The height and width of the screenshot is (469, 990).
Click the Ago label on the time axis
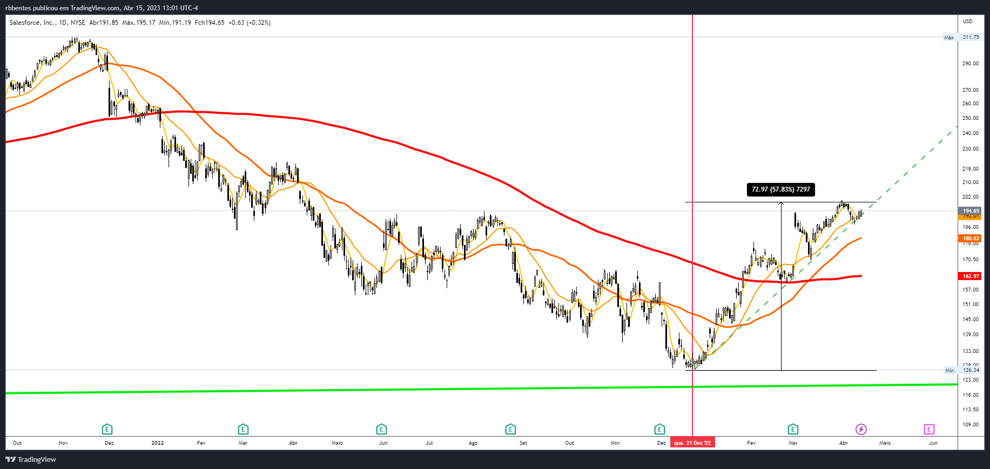(473, 443)
